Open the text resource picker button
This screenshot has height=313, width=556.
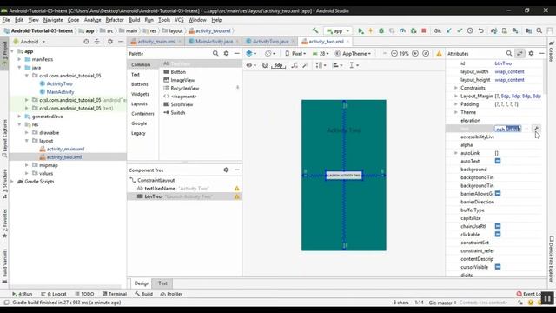click(x=536, y=129)
